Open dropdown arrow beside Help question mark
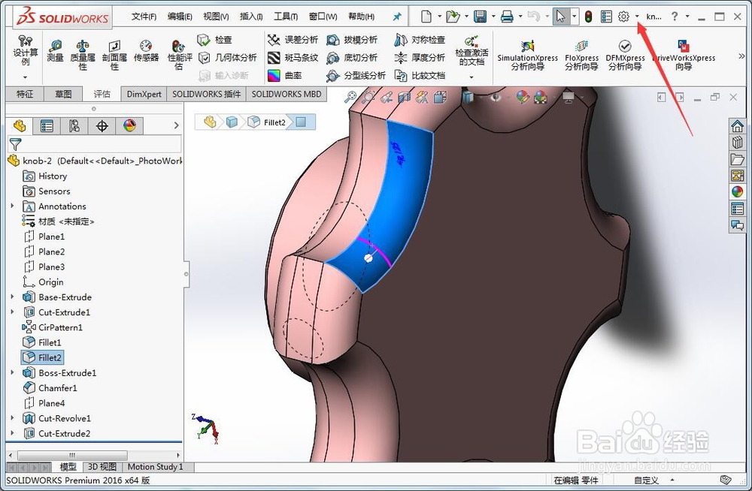 click(x=687, y=17)
